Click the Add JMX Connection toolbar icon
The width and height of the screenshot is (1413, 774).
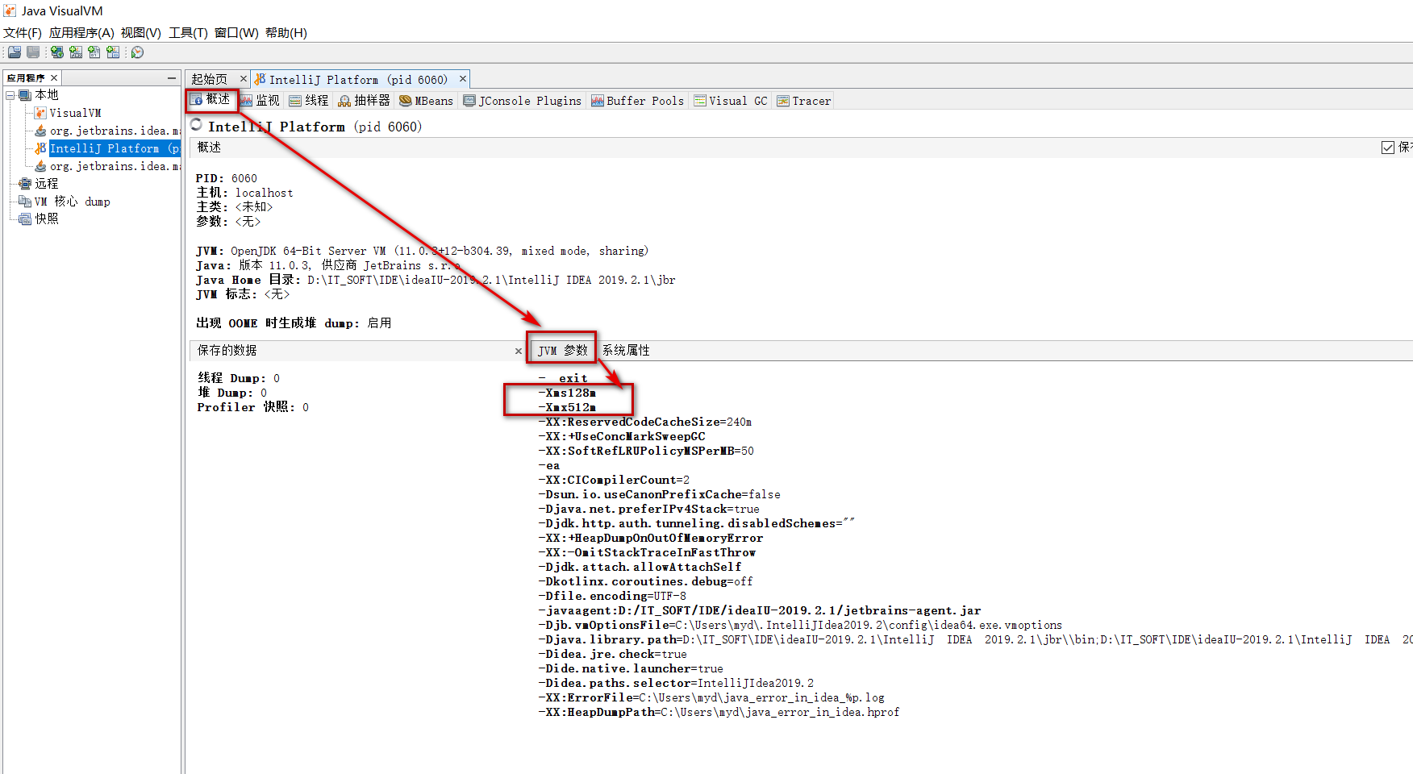tap(76, 52)
